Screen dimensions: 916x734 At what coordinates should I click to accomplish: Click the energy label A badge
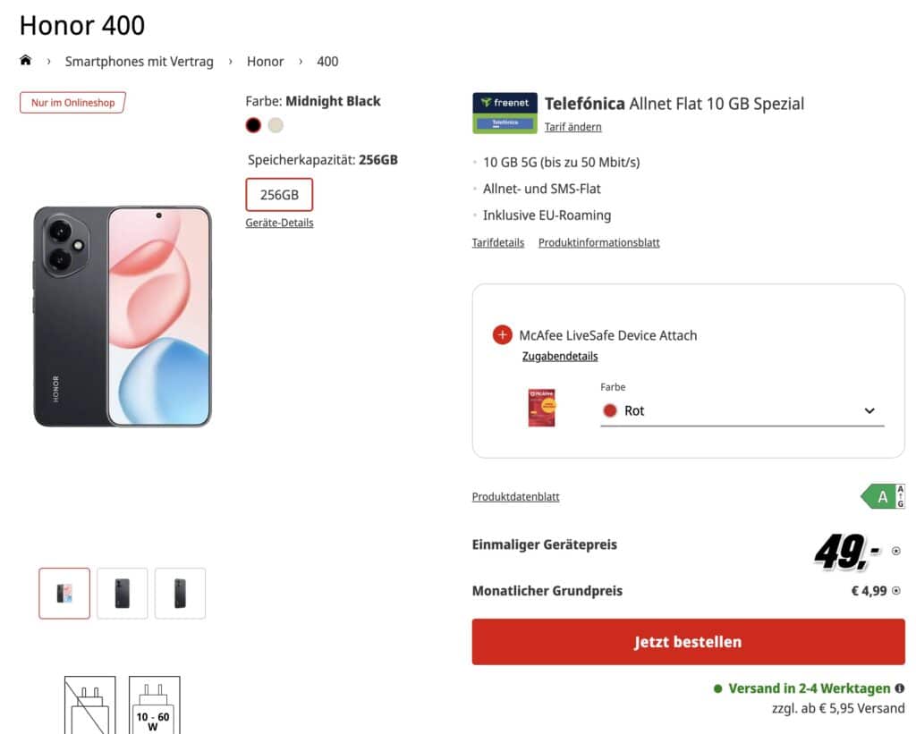click(883, 497)
